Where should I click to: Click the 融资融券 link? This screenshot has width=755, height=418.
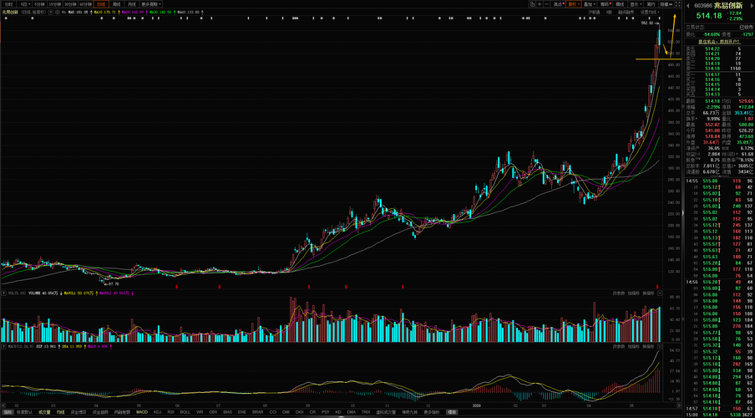tap(626, 12)
